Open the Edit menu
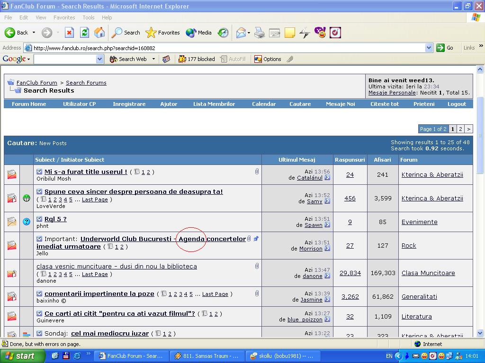Viewport: 485px width, 363px height. click(24, 17)
